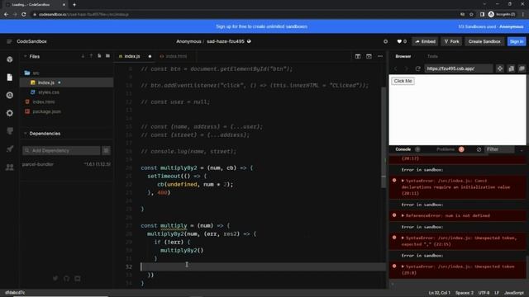Click the Embed button

pos(425,41)
